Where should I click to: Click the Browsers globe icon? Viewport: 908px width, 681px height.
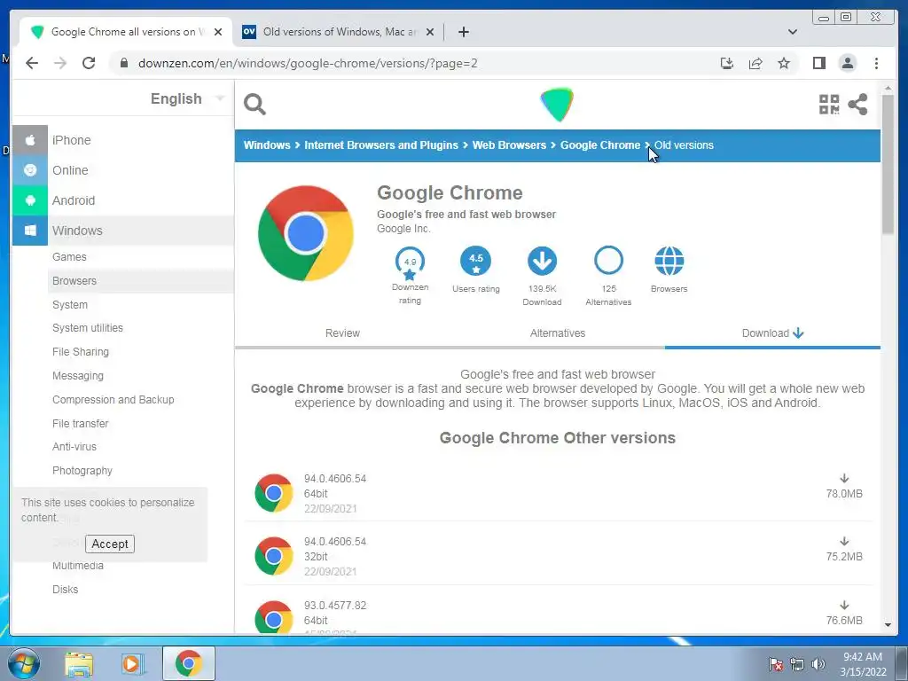(669, 261)
